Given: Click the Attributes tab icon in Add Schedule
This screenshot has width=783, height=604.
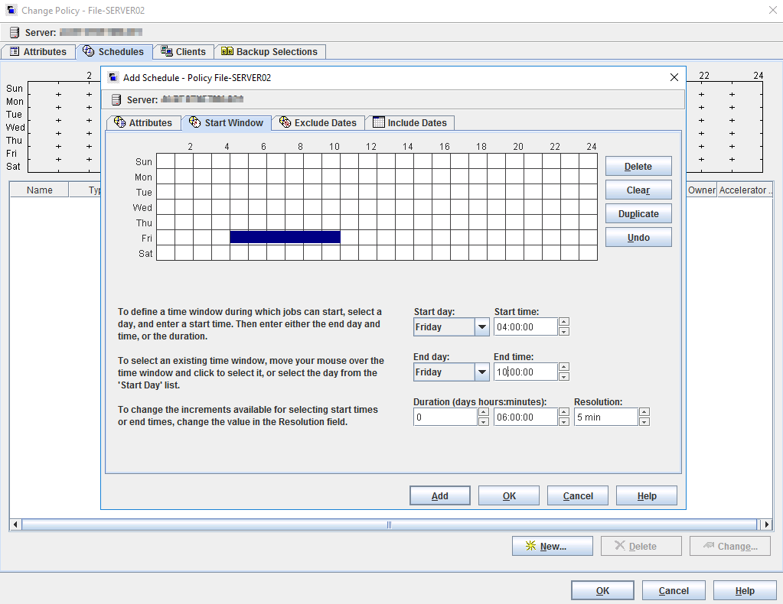Looking at the screenshot, I should (x=119, y=123).
